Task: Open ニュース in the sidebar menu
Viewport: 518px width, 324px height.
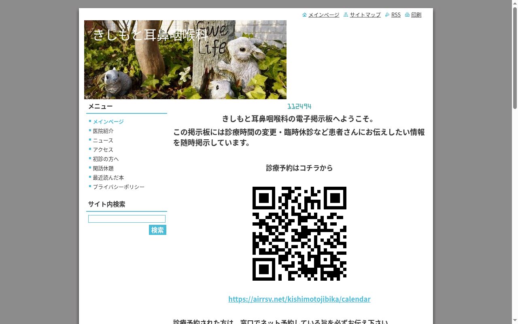Action: tap(103, 140)
